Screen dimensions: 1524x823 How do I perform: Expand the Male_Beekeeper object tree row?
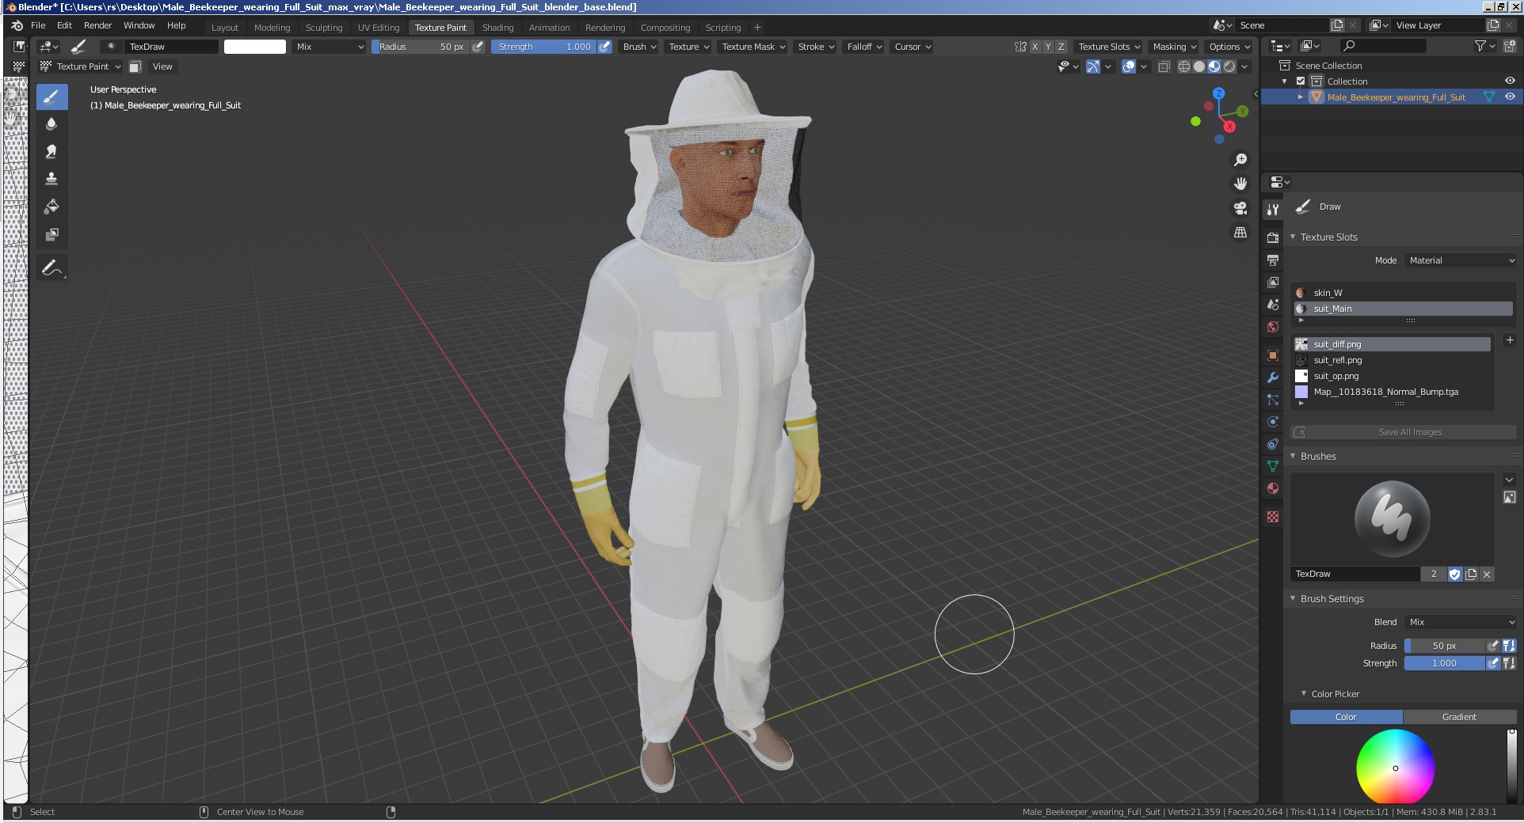1300,97
